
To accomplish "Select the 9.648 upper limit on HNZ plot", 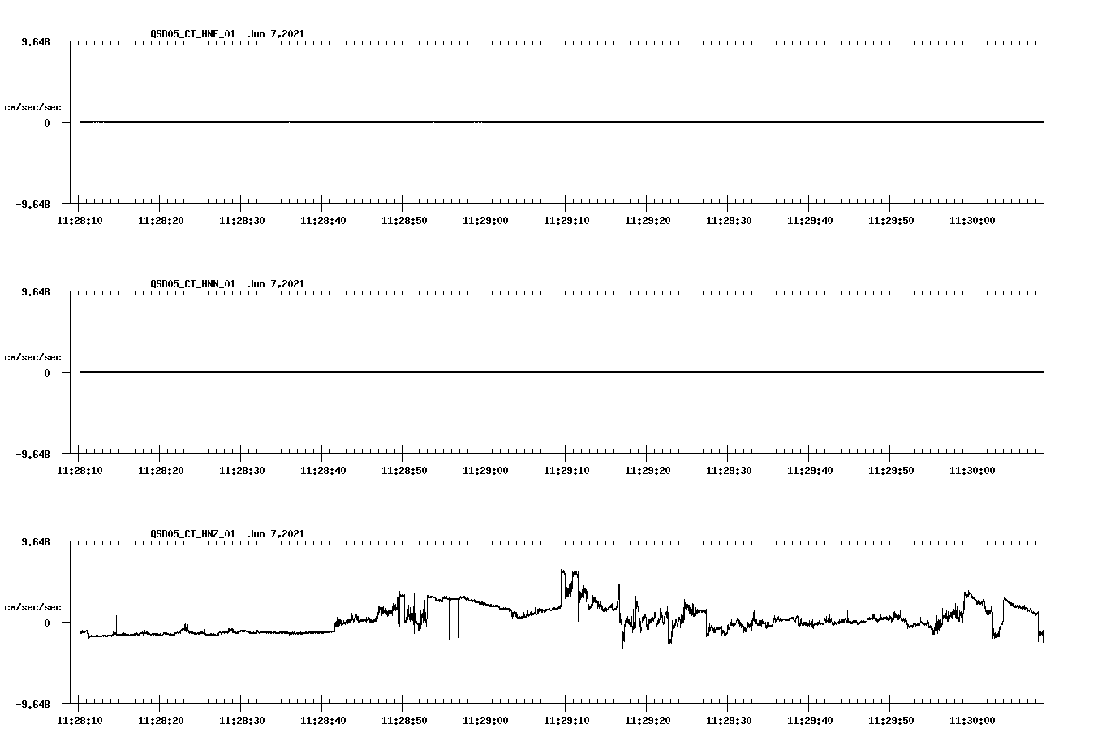I will (x=36, y=541).
